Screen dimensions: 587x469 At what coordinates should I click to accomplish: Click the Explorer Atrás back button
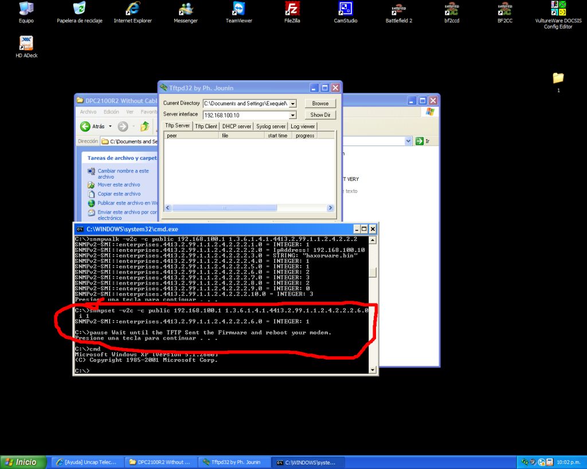pos(92,127)
